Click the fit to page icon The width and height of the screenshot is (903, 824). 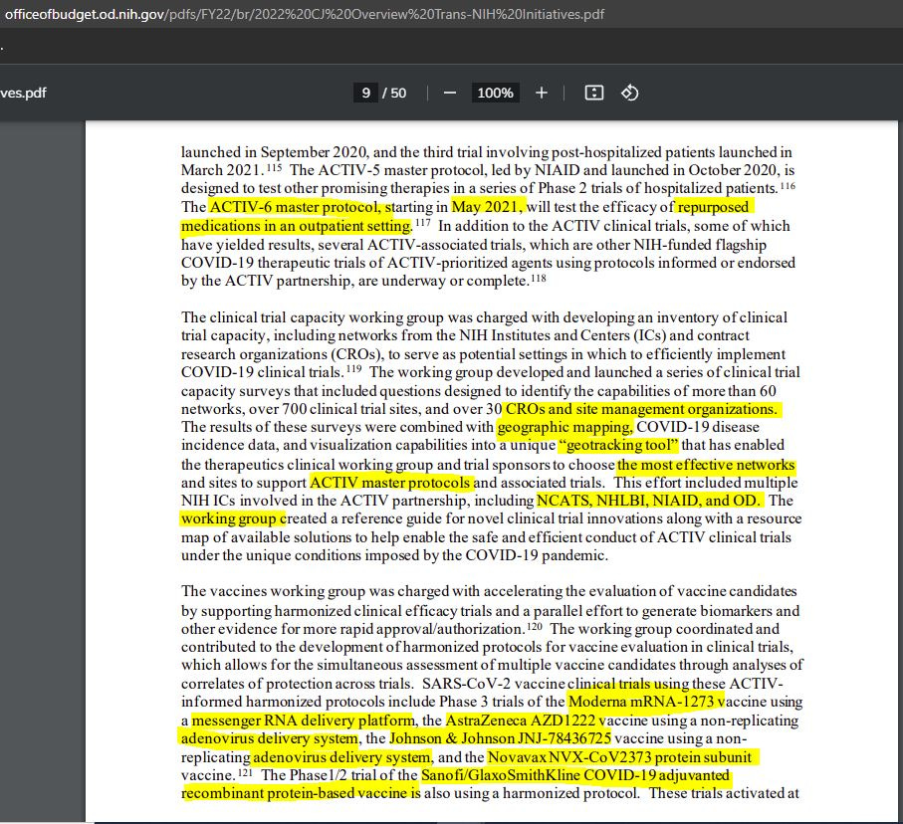[593, 93]
